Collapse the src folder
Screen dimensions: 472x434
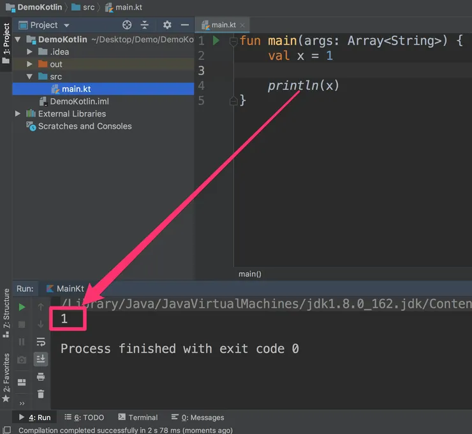pos(29,76)
